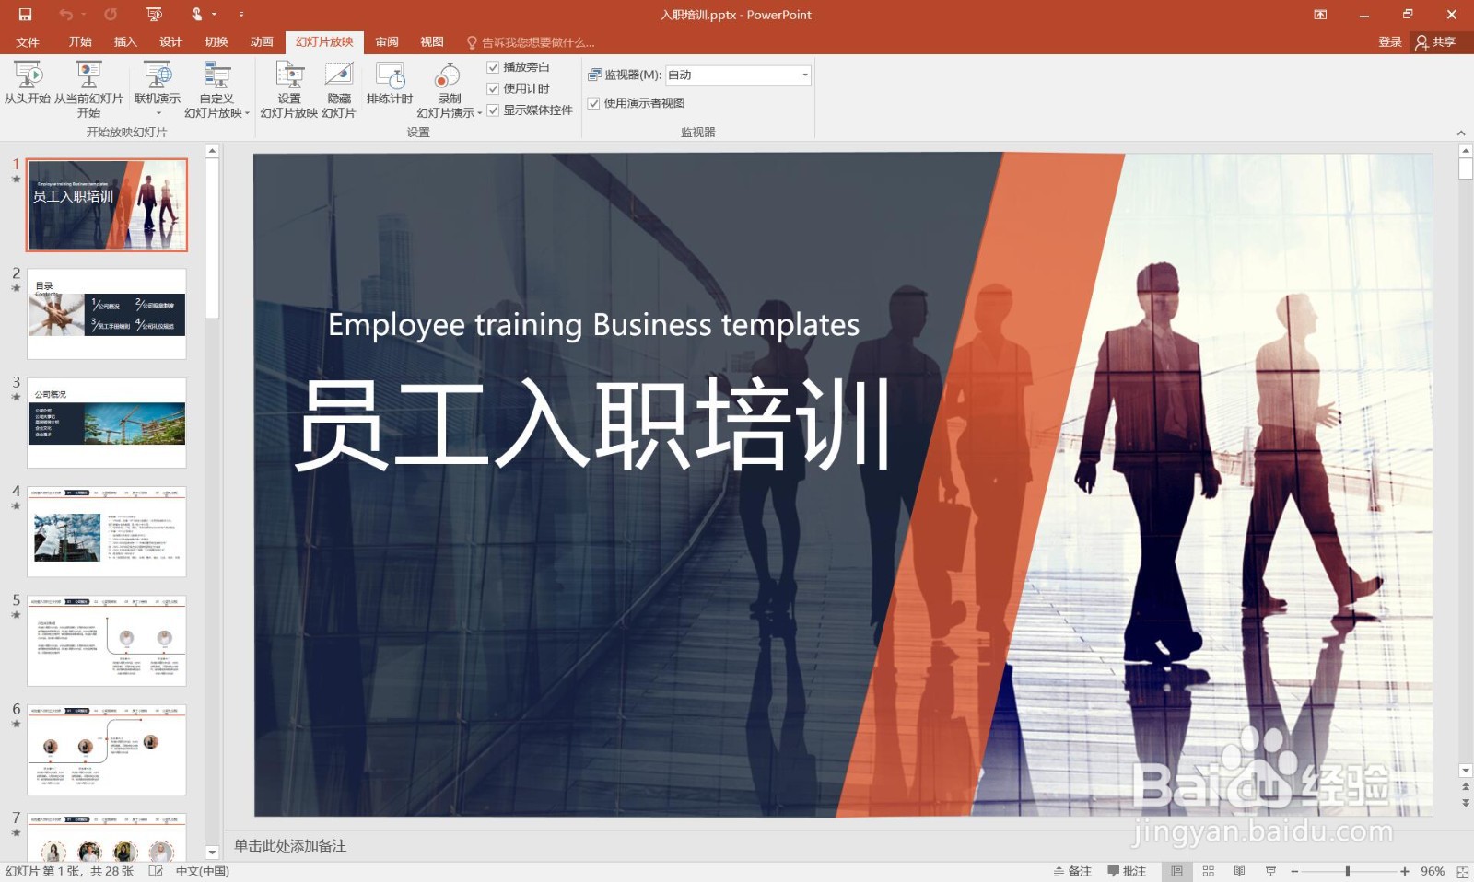Viewport: 1474px width, 882px height.
Task: Click thumbnail pane scroll up arrow
Action: pos(212,150)
